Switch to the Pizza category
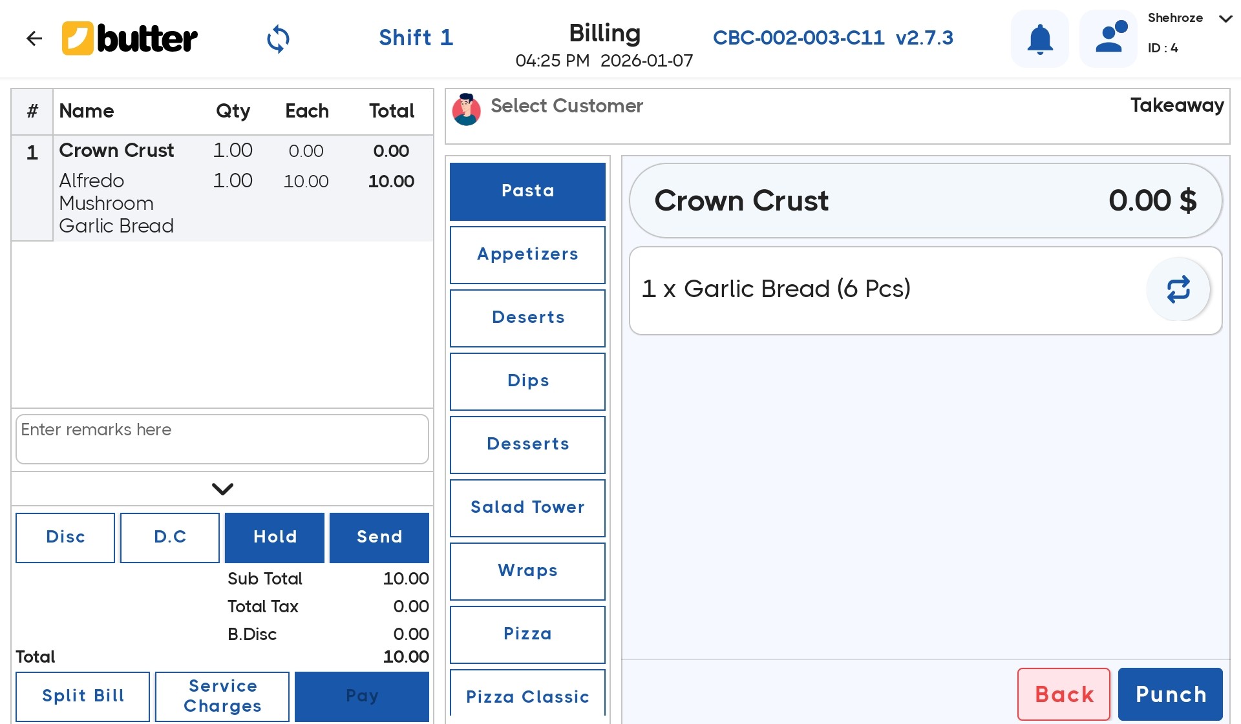 527,634
